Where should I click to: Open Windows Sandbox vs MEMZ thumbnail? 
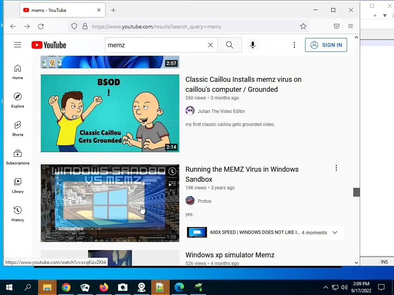pyautogui.click(x=110, y=203)
